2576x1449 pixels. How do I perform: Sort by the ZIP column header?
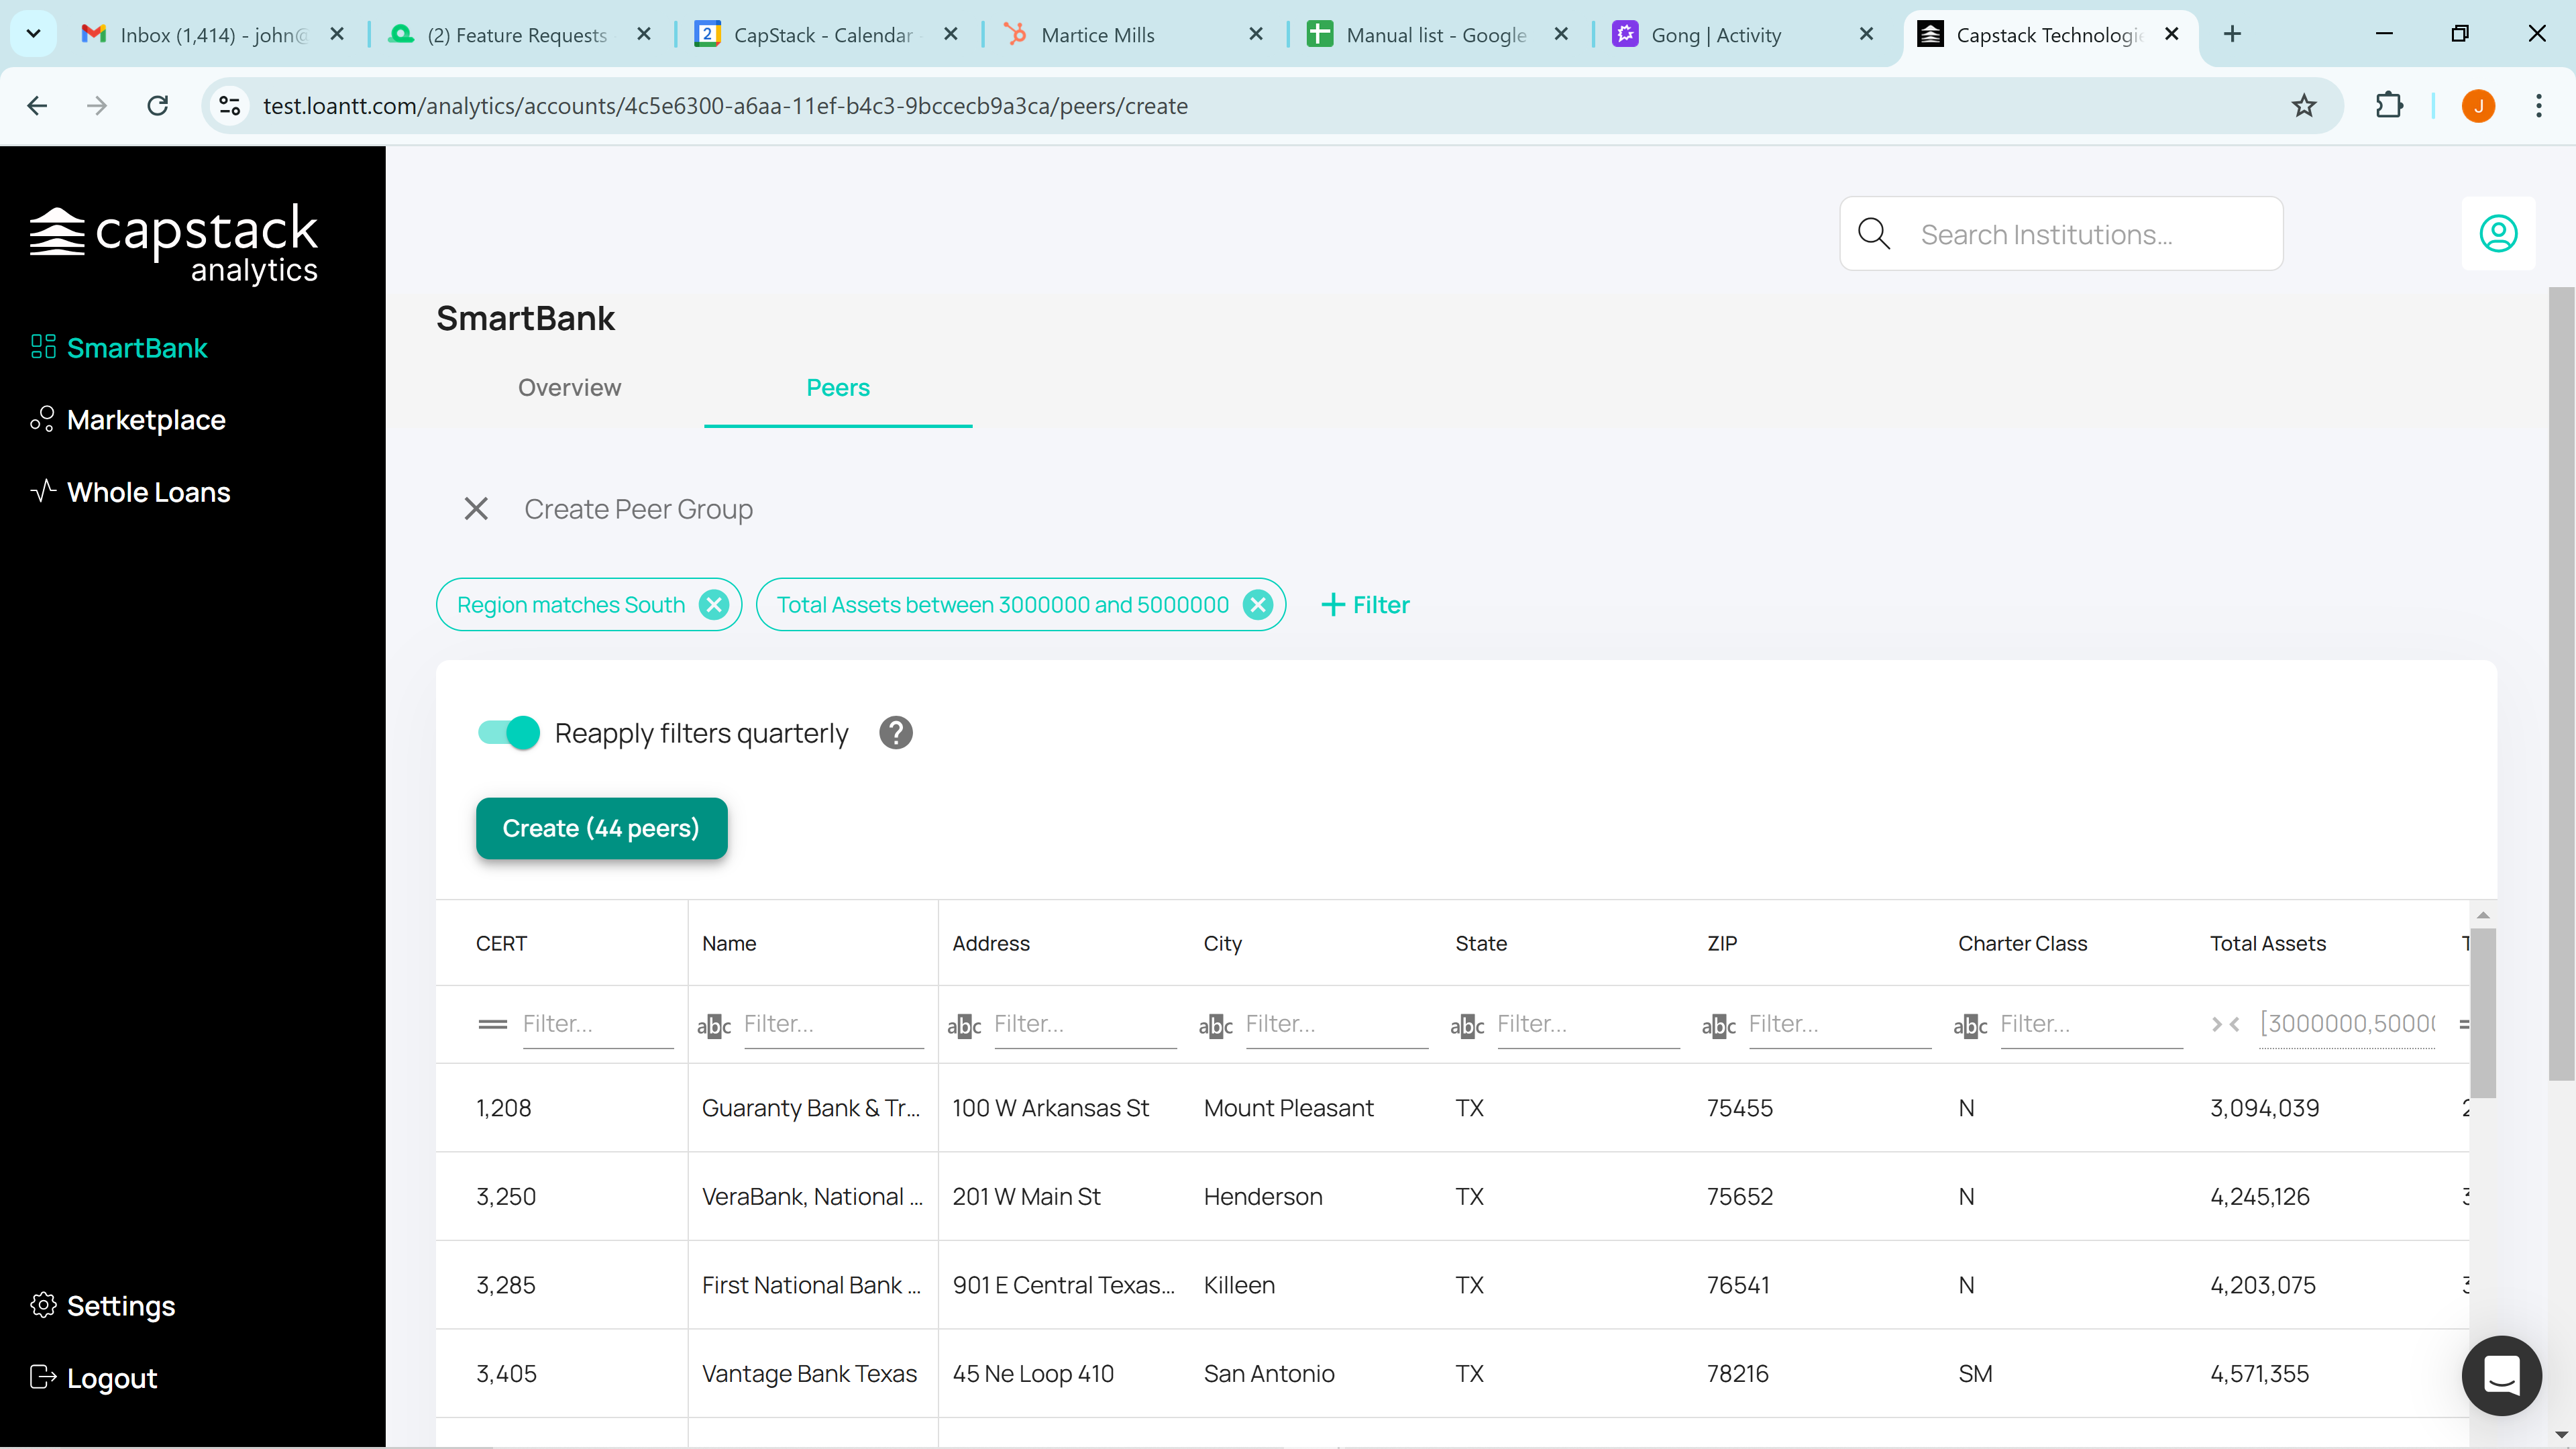1721,943
